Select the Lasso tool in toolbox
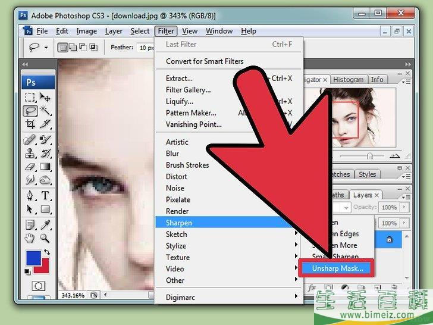The image size is (433, 325). pos(30,111)
